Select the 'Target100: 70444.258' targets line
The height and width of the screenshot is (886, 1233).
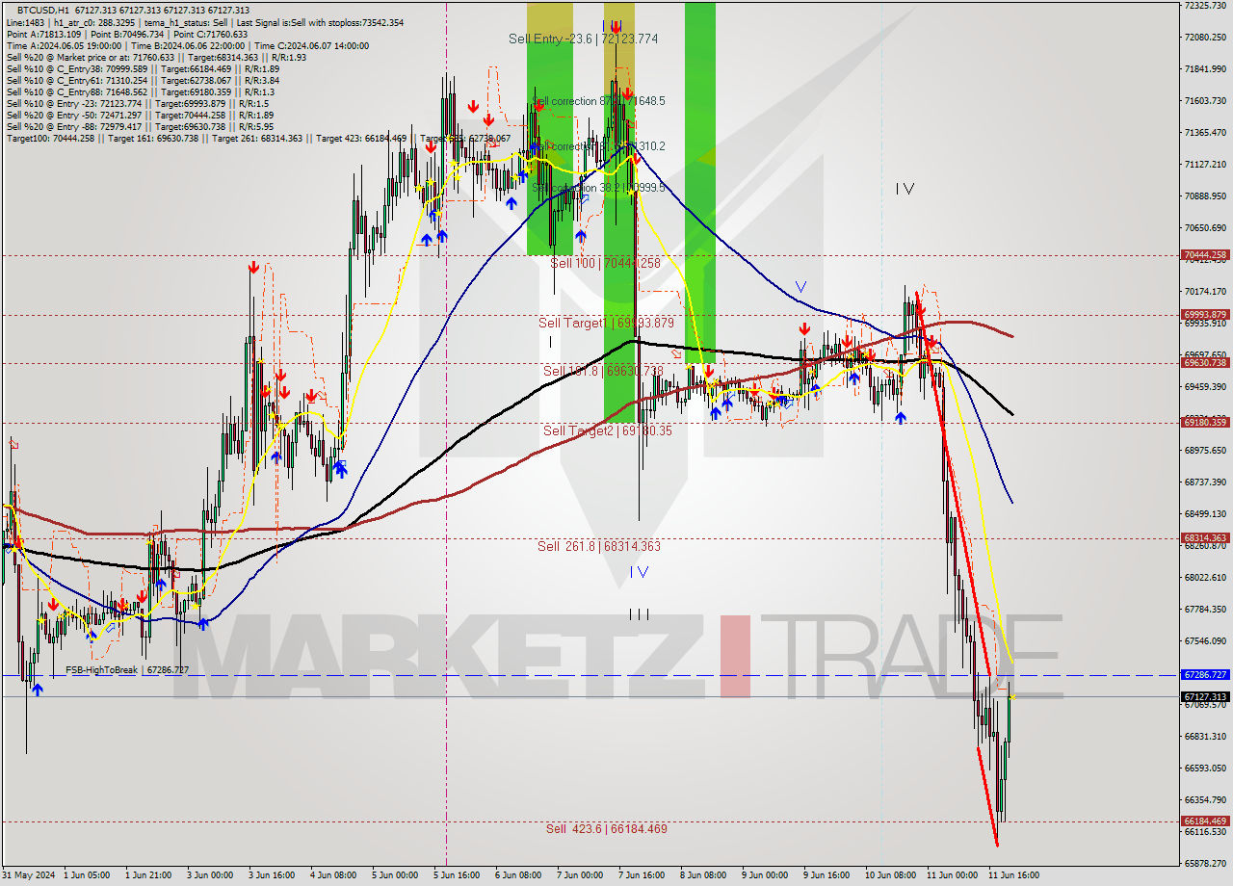pos(258,138)
